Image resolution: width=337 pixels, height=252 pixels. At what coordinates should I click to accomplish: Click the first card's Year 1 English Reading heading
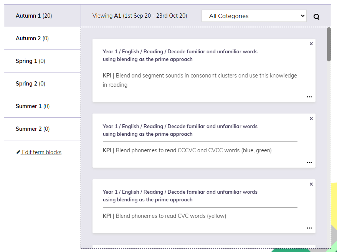[180, 56]
